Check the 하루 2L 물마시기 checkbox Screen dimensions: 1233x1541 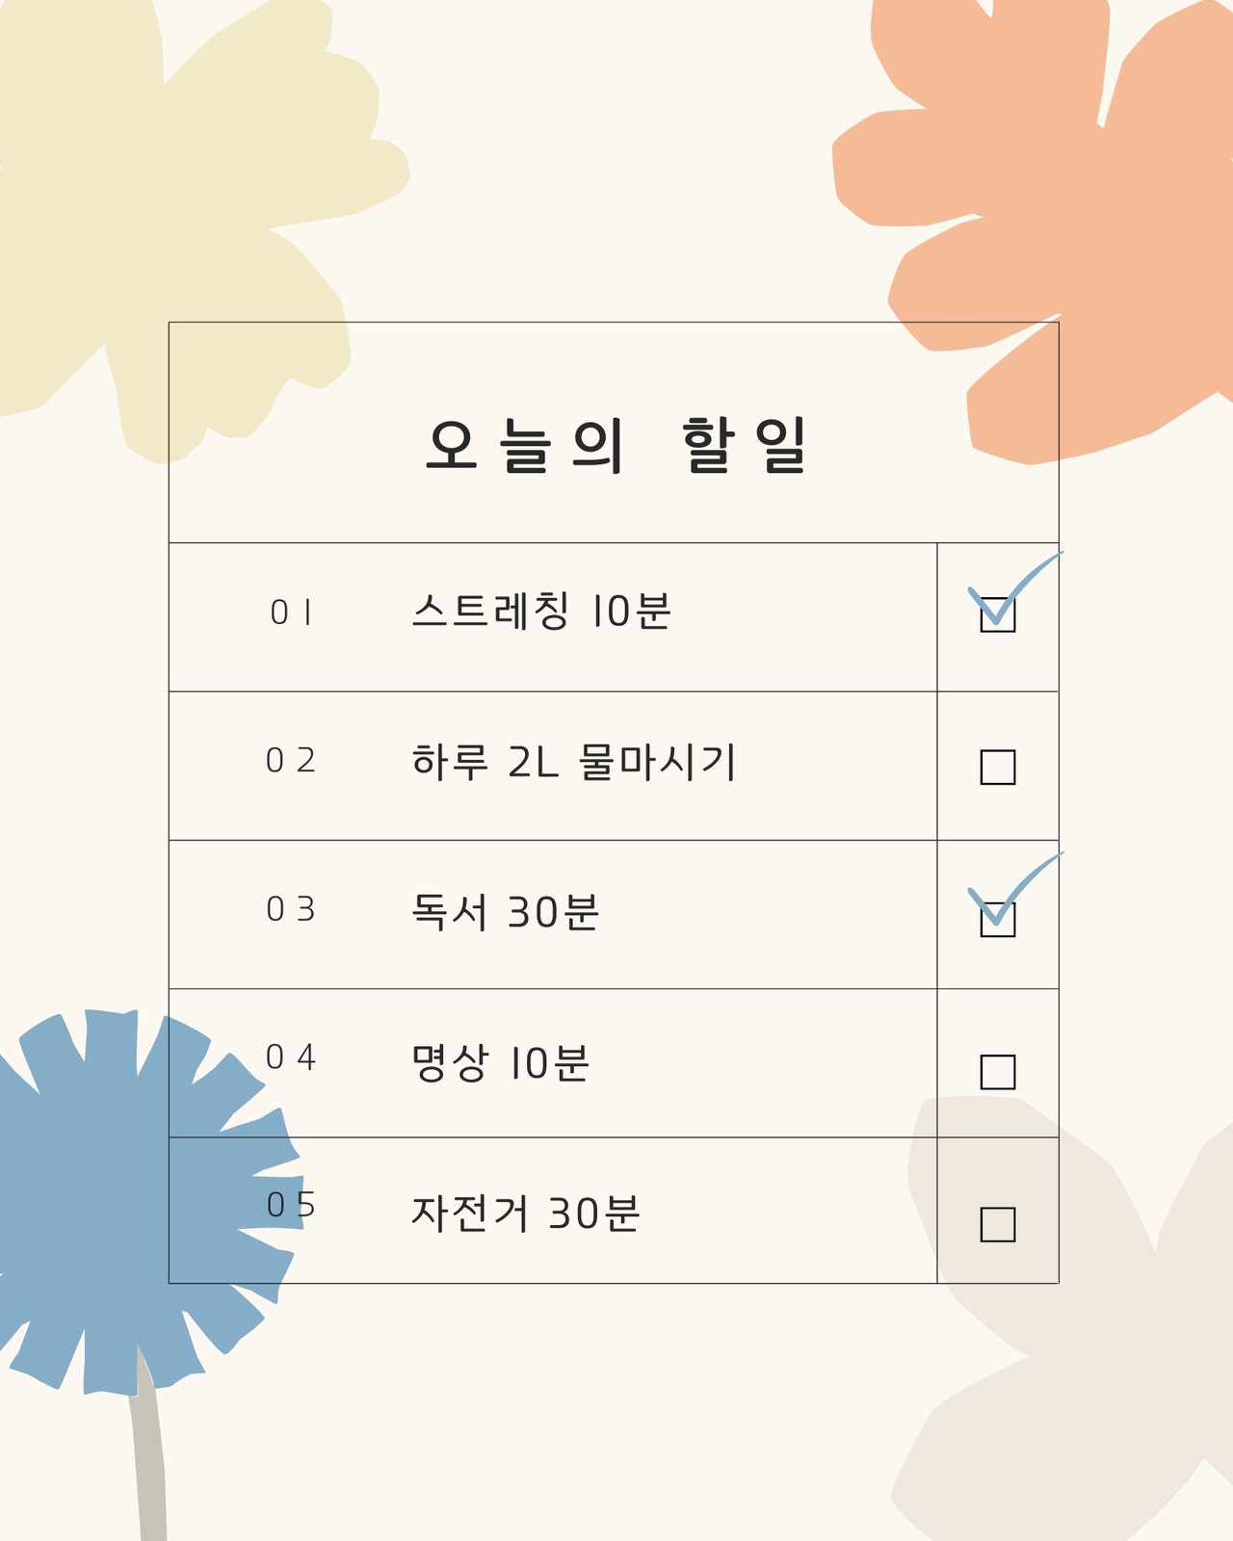[997, 767]
